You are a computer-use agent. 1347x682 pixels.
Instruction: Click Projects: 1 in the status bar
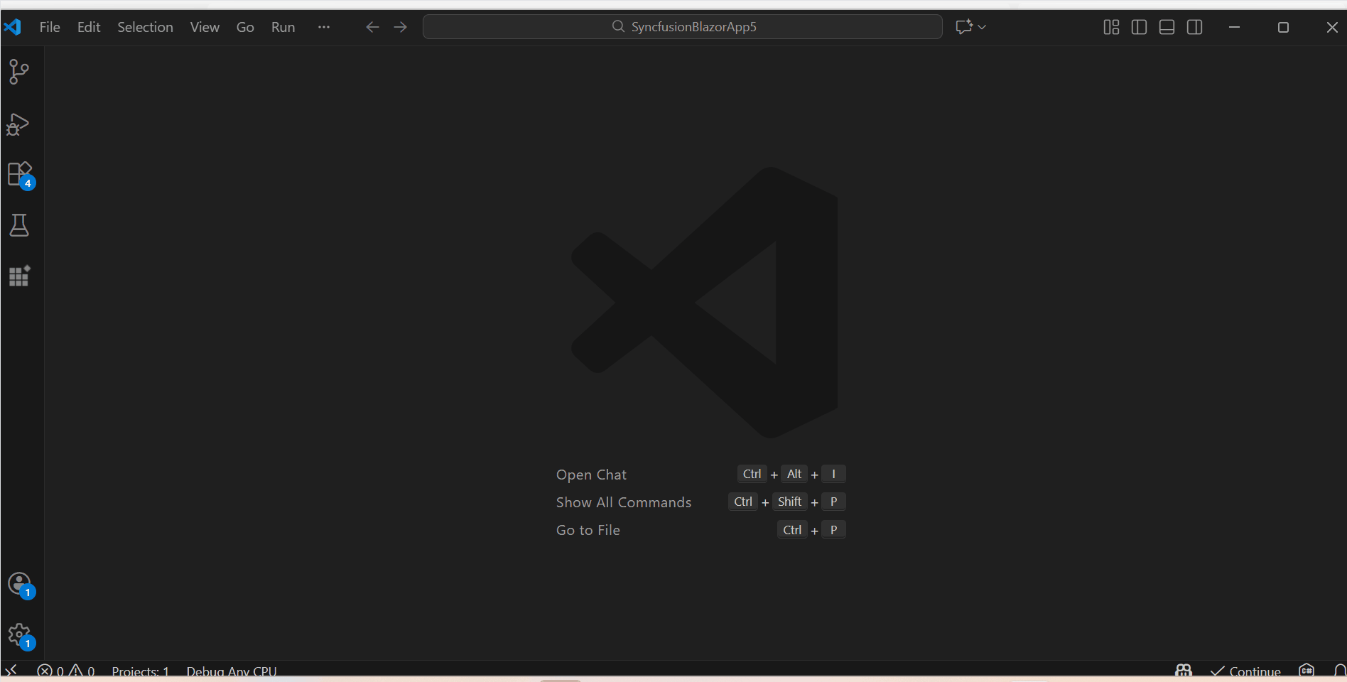coord(140,671)
